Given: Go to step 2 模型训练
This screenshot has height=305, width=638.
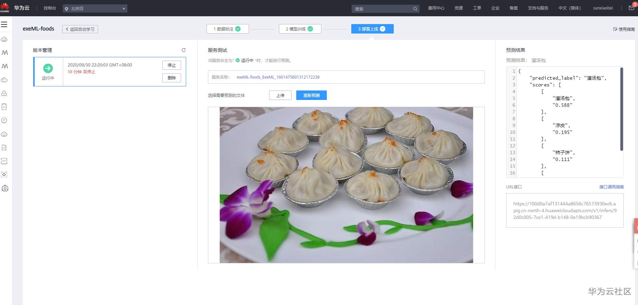Looking at the screenshot, I should 300,29.
